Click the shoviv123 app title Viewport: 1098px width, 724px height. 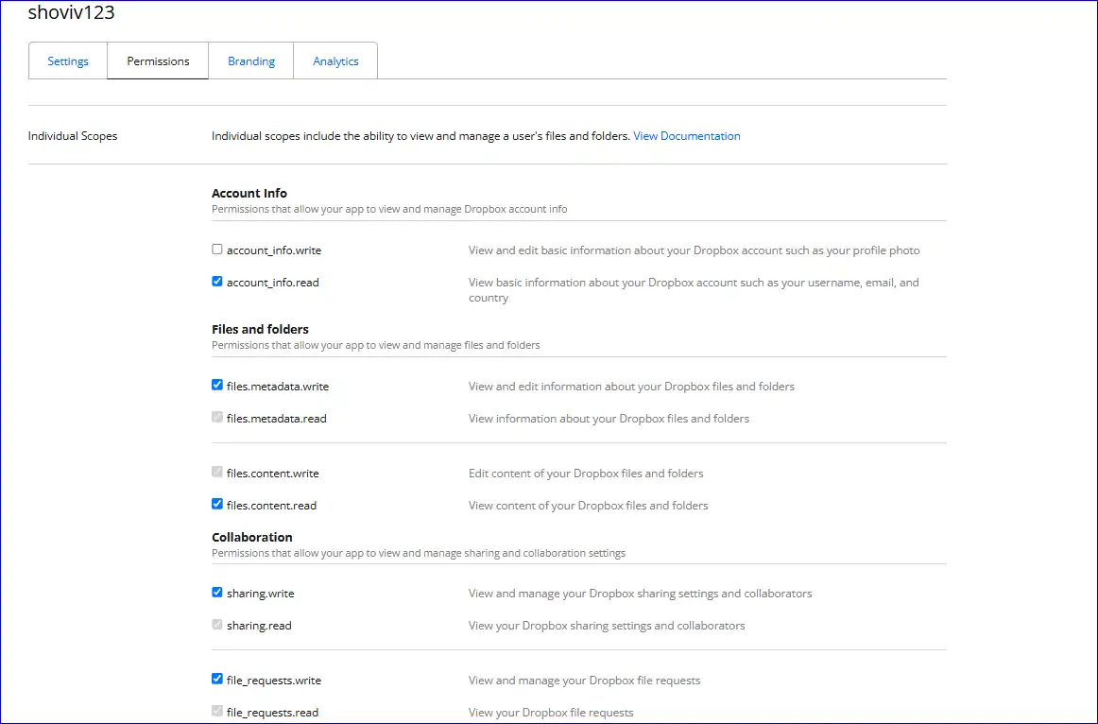71,12
